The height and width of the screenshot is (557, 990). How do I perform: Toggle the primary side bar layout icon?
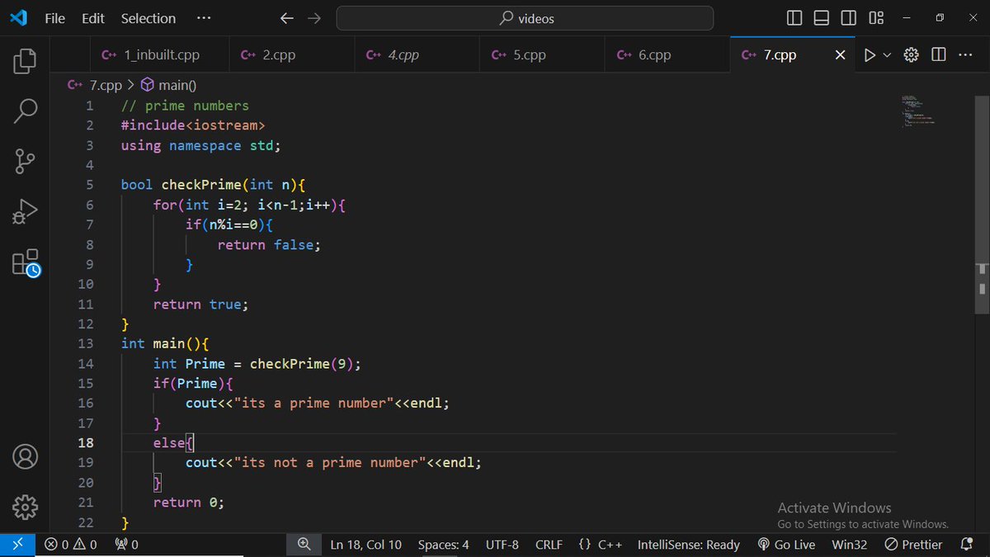[x=794, y=18]
